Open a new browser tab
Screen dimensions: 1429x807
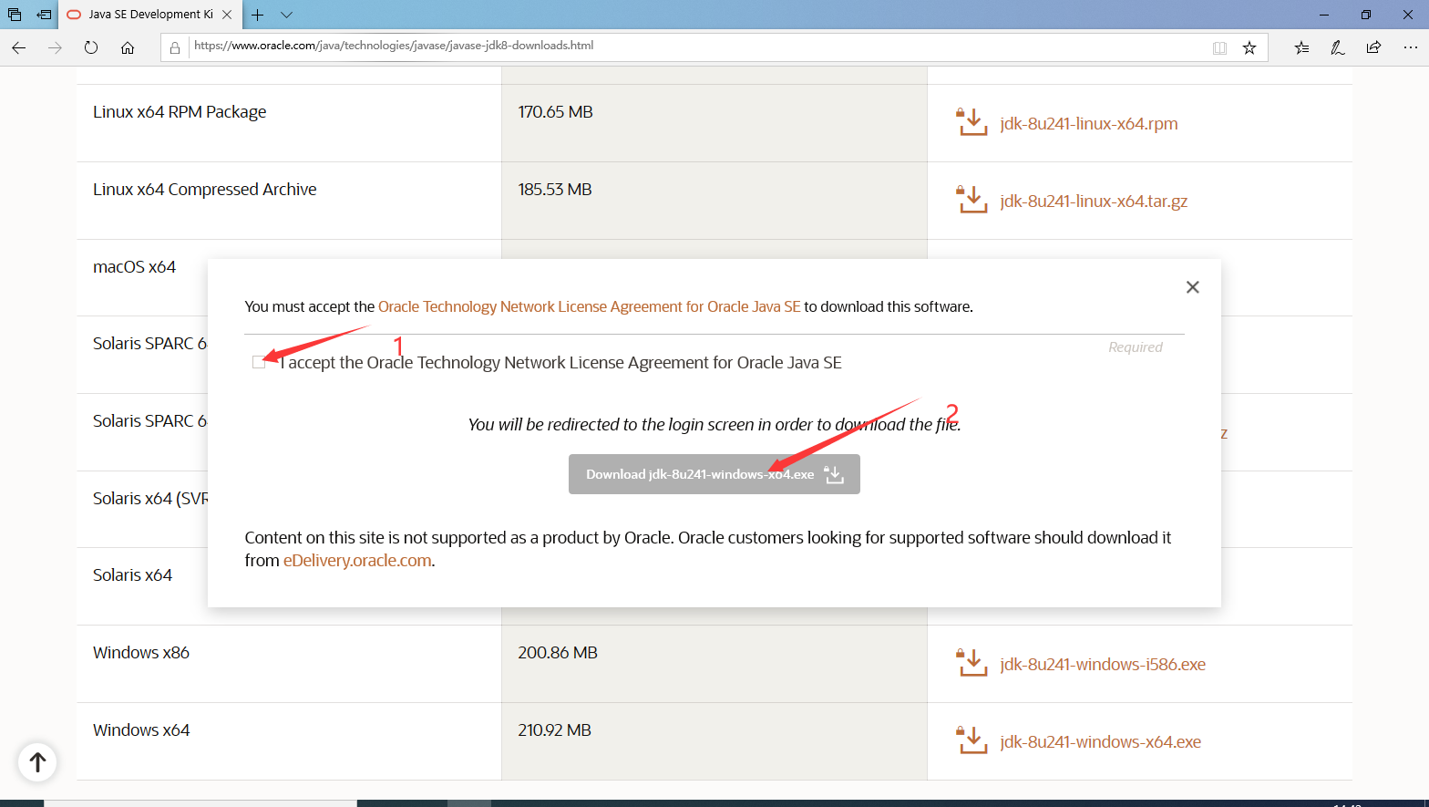point(258,15)
